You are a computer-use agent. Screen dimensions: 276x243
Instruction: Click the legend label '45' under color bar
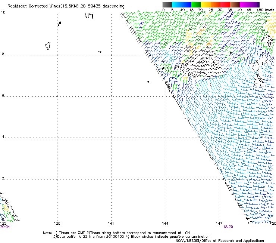pyautogui.click(x=249, y=10)
